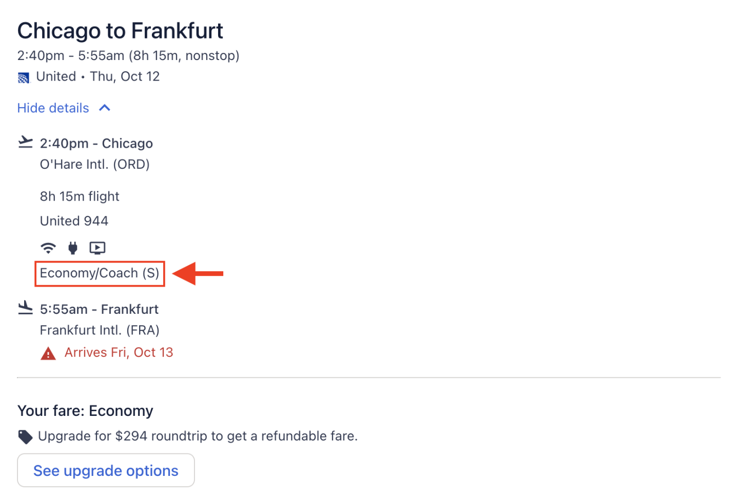This screenshot has height=500, width=739.
Task: Click the O'Hare Intl. (ORD) airport text
Action: pos(95,165)
